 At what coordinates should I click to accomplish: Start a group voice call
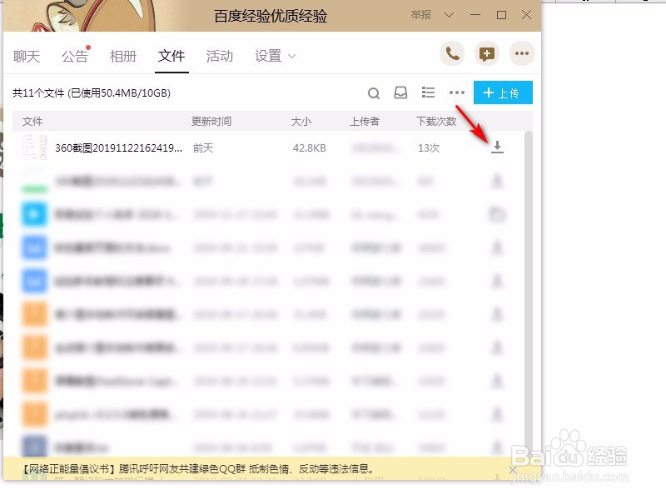pyautogui.click(x=452, y=54)
